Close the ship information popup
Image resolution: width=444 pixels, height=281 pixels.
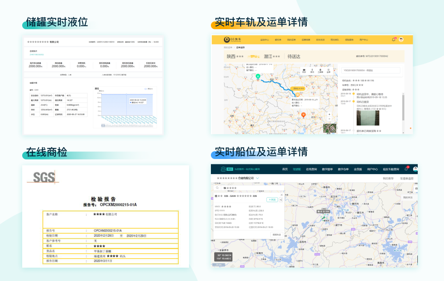[282, 195]
